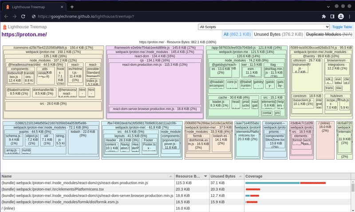Click the popover.js 11.8 KiB block

pos(171,144)
